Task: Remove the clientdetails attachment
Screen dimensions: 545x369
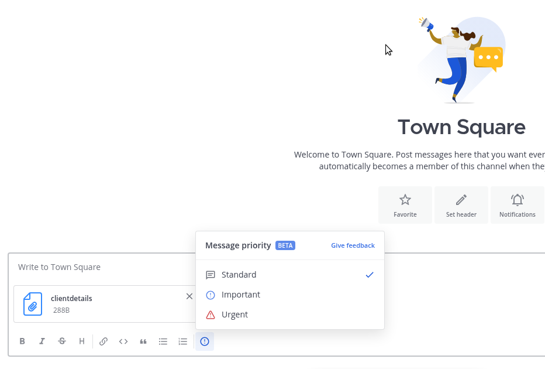Action: point(189,296)
